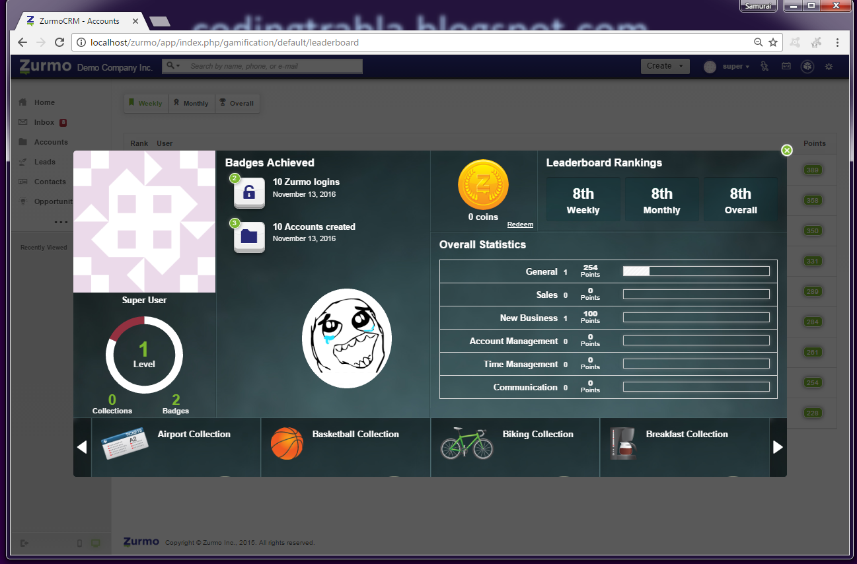Expand more sidebar items via ellipsis

tap(61, 223)
